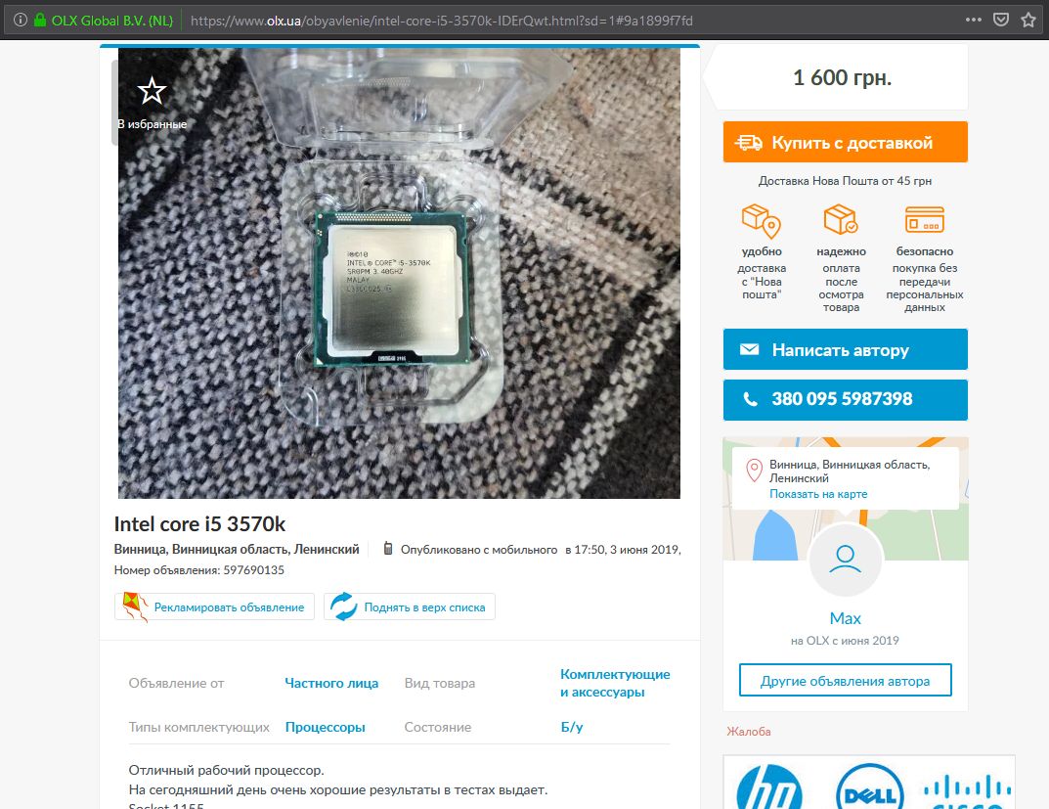Click the Dell logo in the banner

tap(870, 788)
